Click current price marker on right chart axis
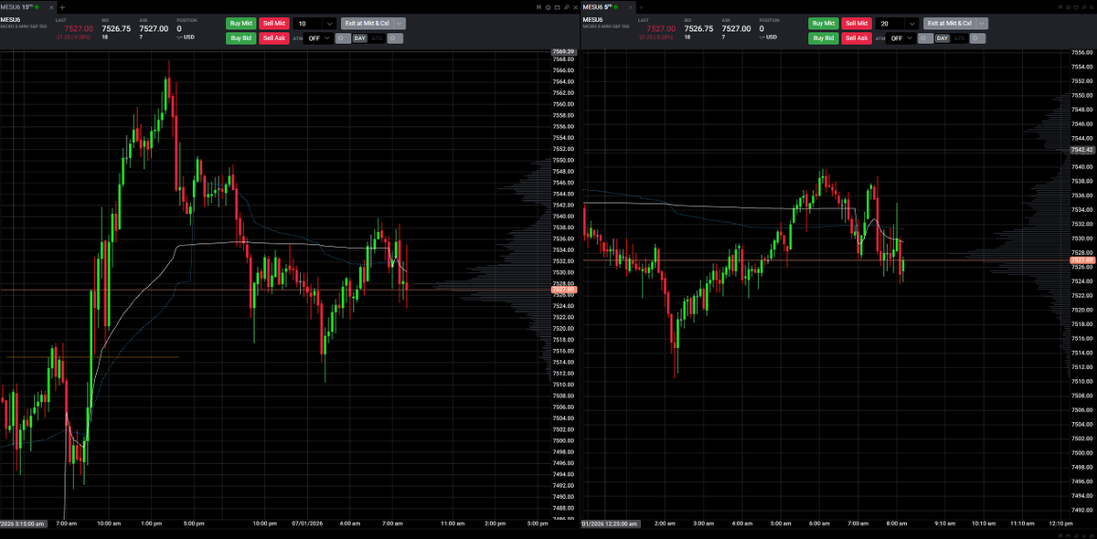 point(1082,260)
